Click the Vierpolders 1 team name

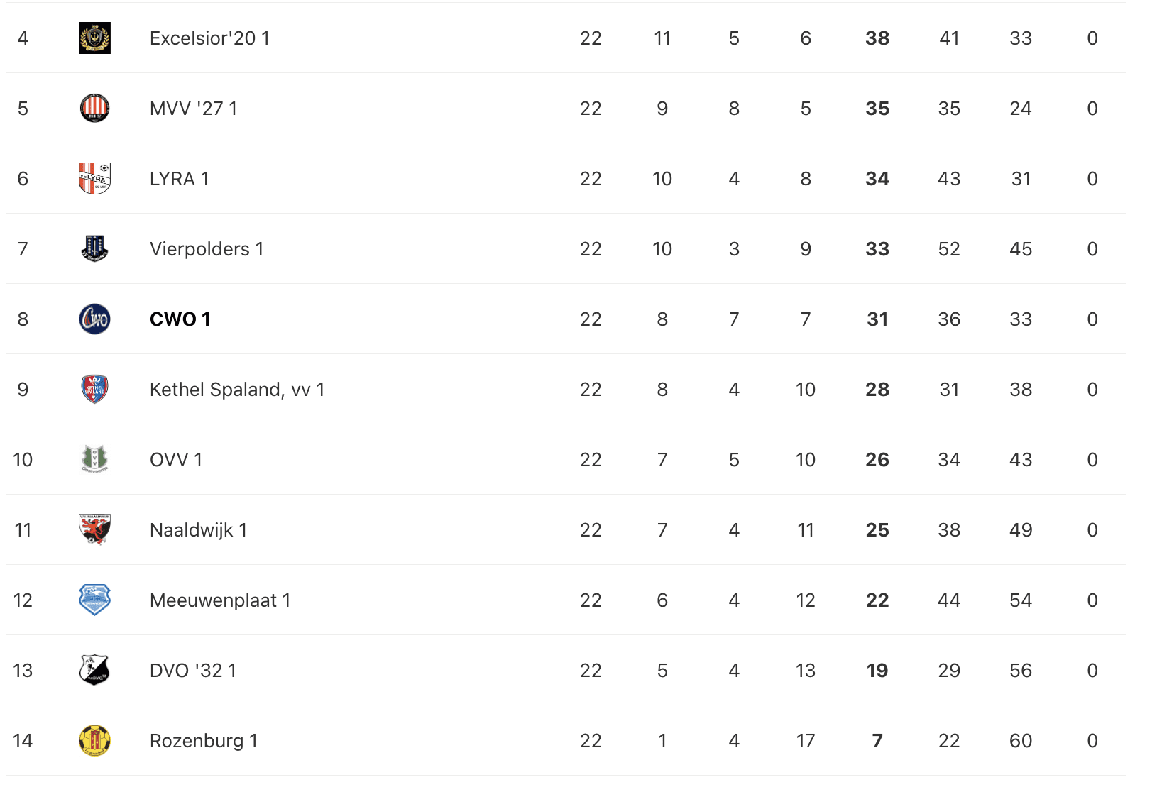207,249
